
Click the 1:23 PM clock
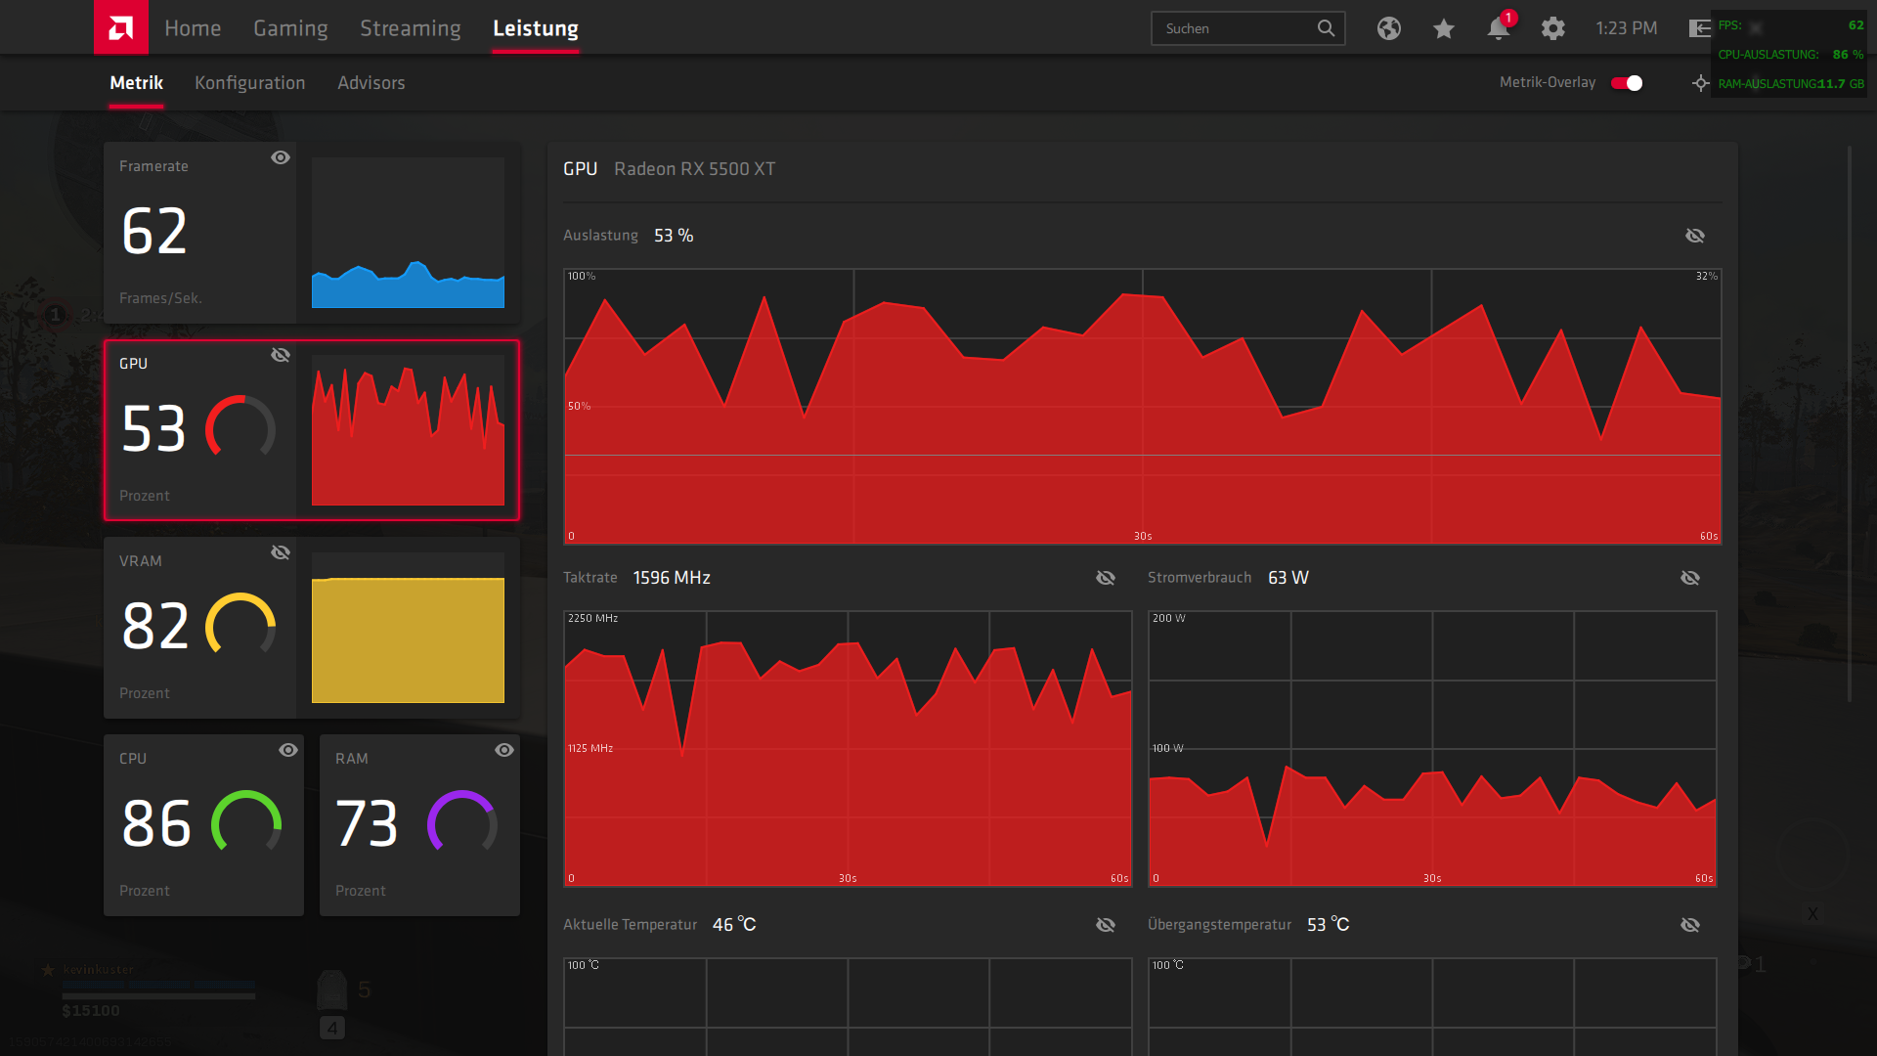coord(1627,28)
